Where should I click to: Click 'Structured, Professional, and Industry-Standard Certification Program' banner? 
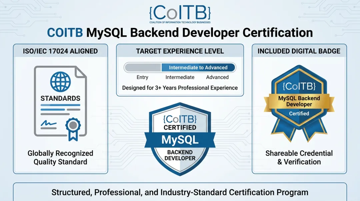(x=180, y=192)
